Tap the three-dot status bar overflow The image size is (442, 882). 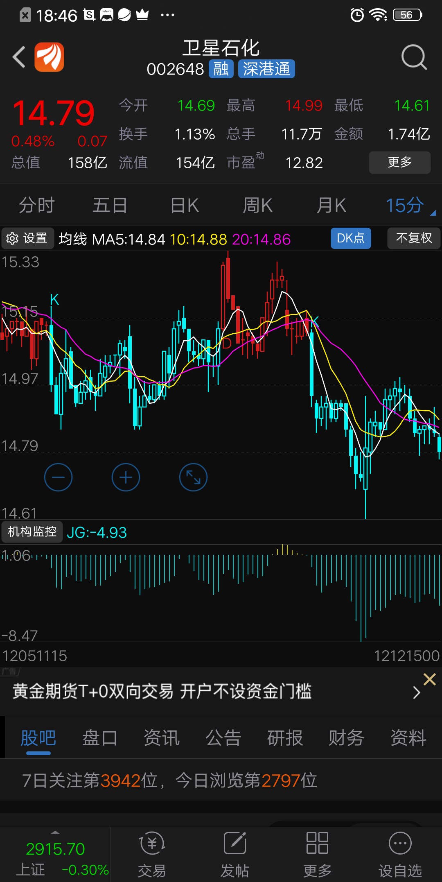(x=167, y=15)
